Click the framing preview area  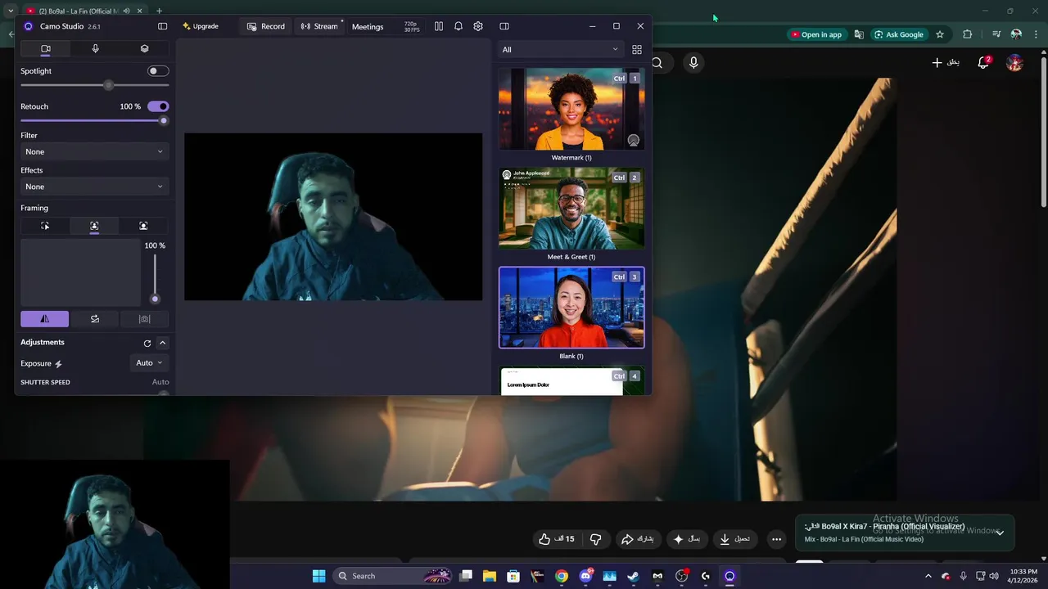pyautogui.click(x=80, y=272)
